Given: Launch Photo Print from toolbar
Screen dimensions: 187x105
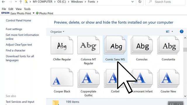Looking at the screenshot, I should tap(45, 13).
